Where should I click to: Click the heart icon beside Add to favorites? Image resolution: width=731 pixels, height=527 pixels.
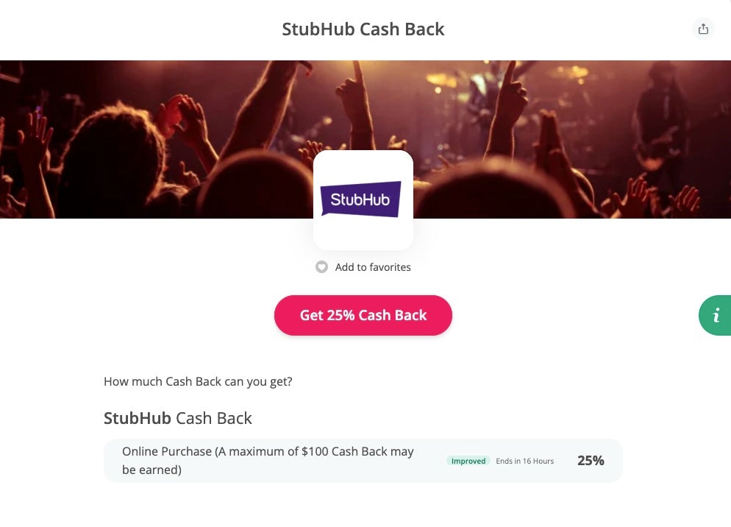coord(321,267)
